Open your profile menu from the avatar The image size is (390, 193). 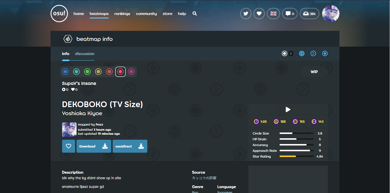[330, 14]
